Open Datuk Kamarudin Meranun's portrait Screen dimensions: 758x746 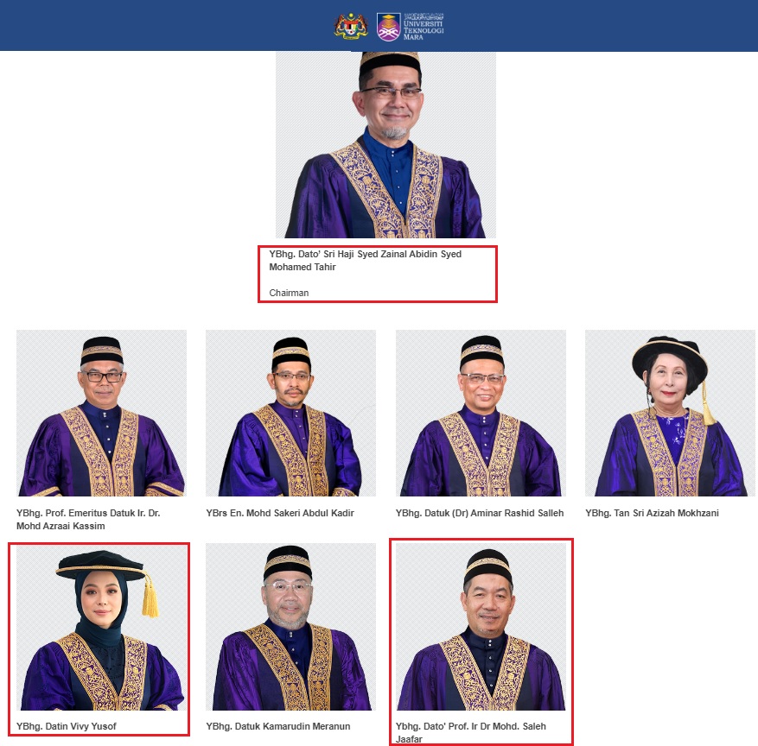(x=290, y=626)
